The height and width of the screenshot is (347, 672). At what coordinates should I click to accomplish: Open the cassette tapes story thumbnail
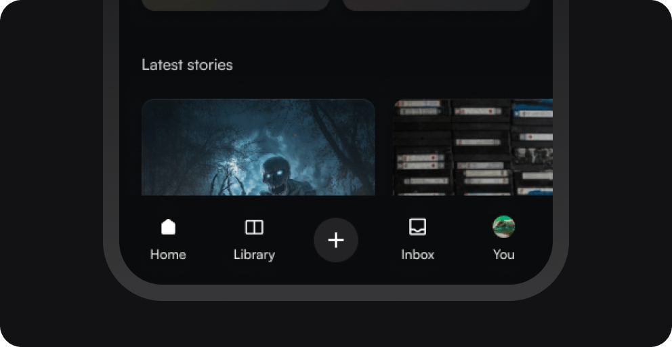point(473,147)
